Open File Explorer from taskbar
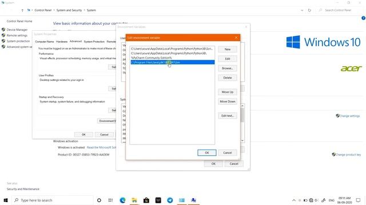The image size is (366, 205). point(134,200)
